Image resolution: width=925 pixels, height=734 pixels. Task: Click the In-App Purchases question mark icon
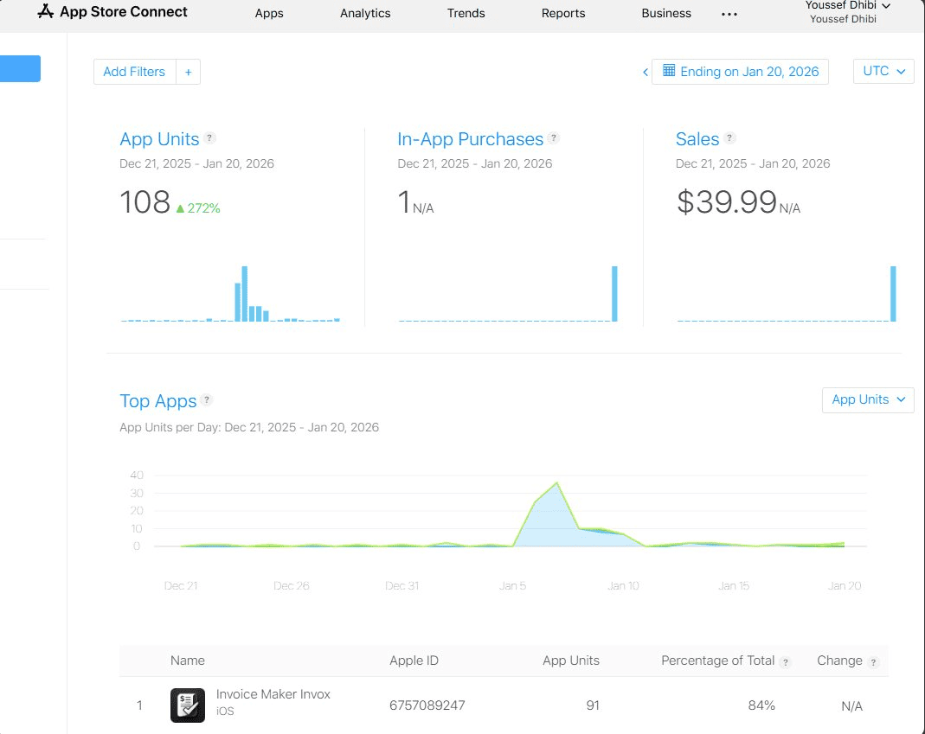553,137
